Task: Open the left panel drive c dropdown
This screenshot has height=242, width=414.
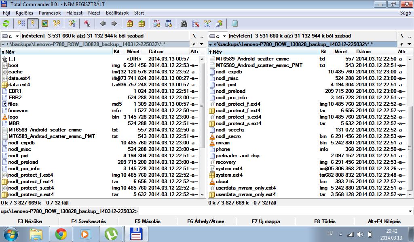Action: click(11, 36)
